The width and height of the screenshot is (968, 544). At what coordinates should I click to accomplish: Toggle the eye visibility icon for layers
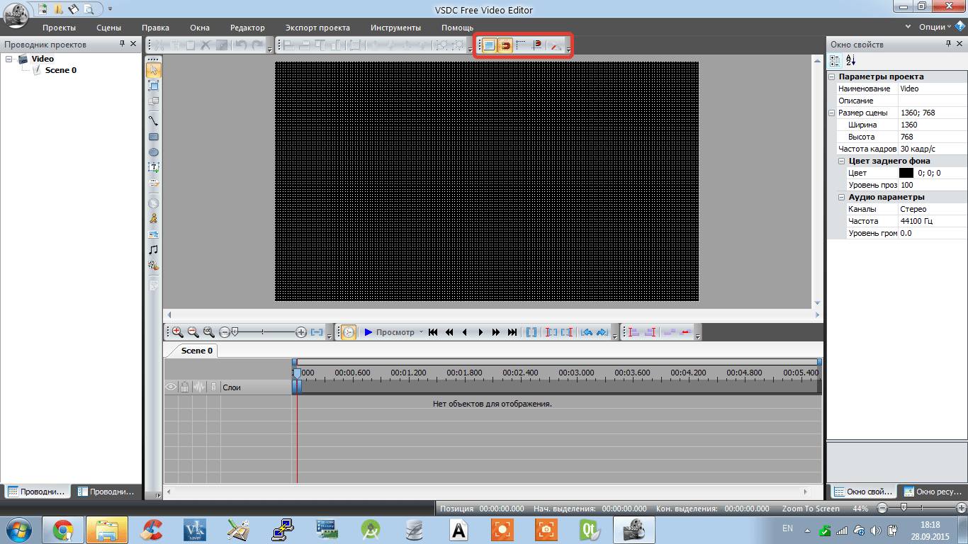pos(171,387)
